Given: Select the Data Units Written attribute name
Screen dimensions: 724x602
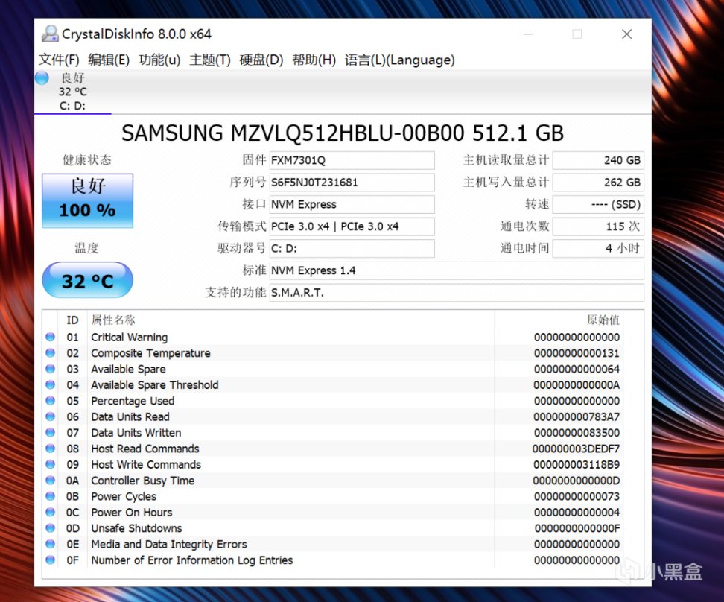Looking at the screenshot, I should (136, 433).
